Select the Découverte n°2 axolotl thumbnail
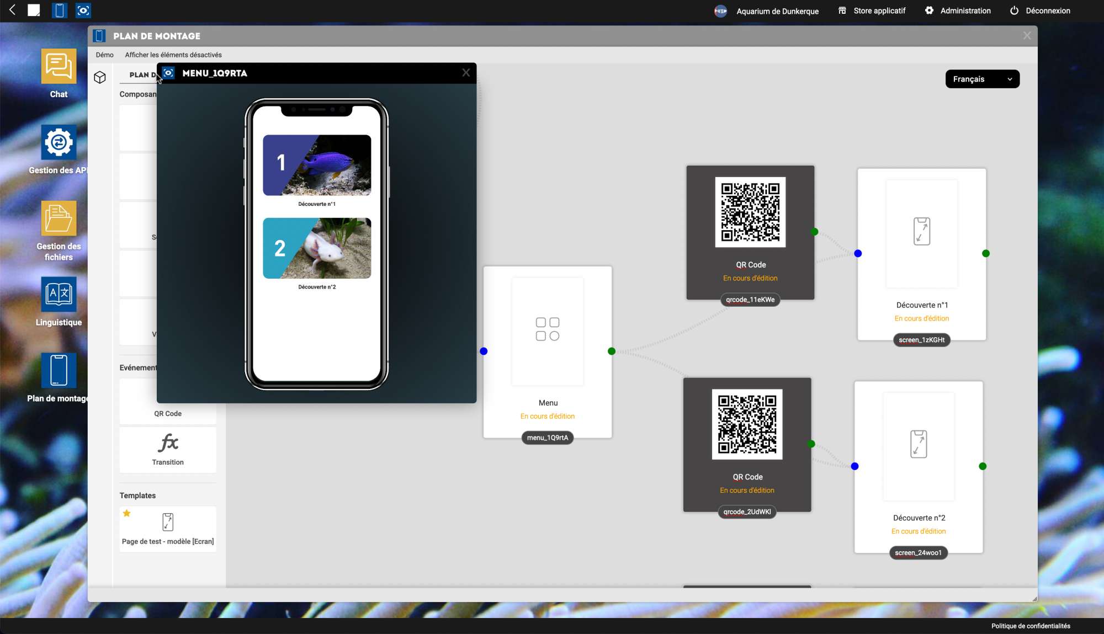1104x634 pixels. pos(317,248)
